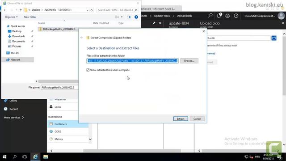Expand Advanced section in Upload blob
The height and width of the screenshot is (161, 286).
[211, 54]
